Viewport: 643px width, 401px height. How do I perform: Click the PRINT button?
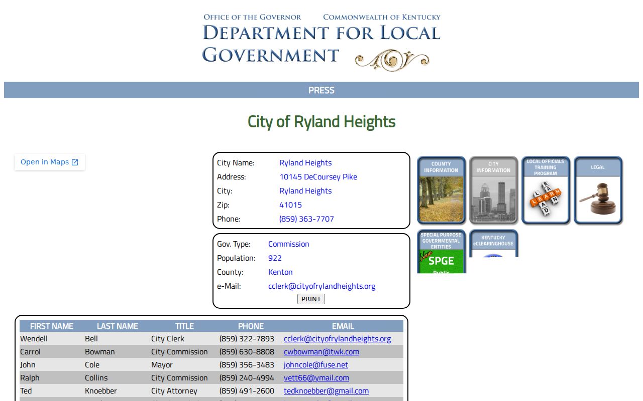pos(311,299)
